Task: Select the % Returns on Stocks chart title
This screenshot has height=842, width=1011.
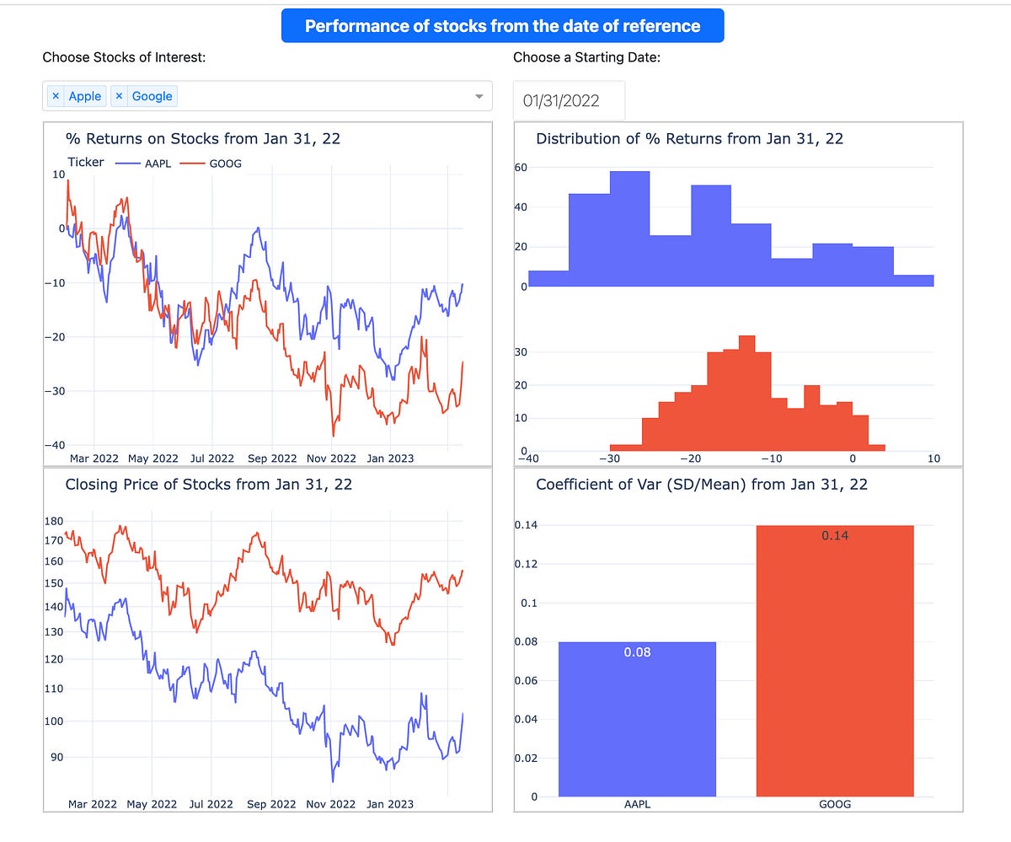Action: [202, 138]
